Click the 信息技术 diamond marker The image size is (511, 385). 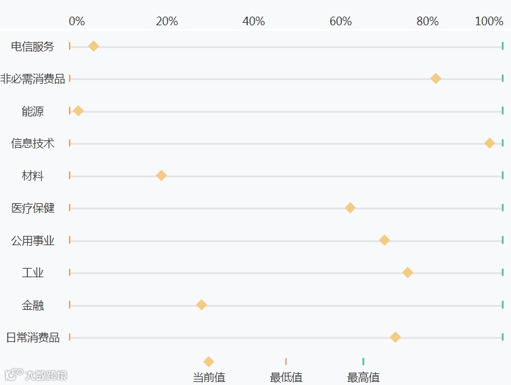[x=489, y=144]
